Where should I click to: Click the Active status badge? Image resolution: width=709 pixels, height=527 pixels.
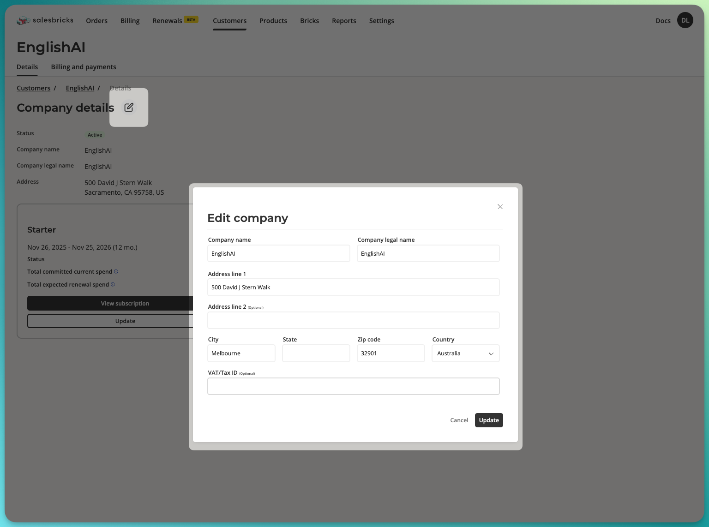coord(95,135)
